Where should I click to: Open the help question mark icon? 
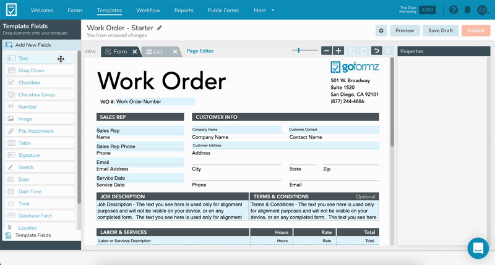click(454, 10)
